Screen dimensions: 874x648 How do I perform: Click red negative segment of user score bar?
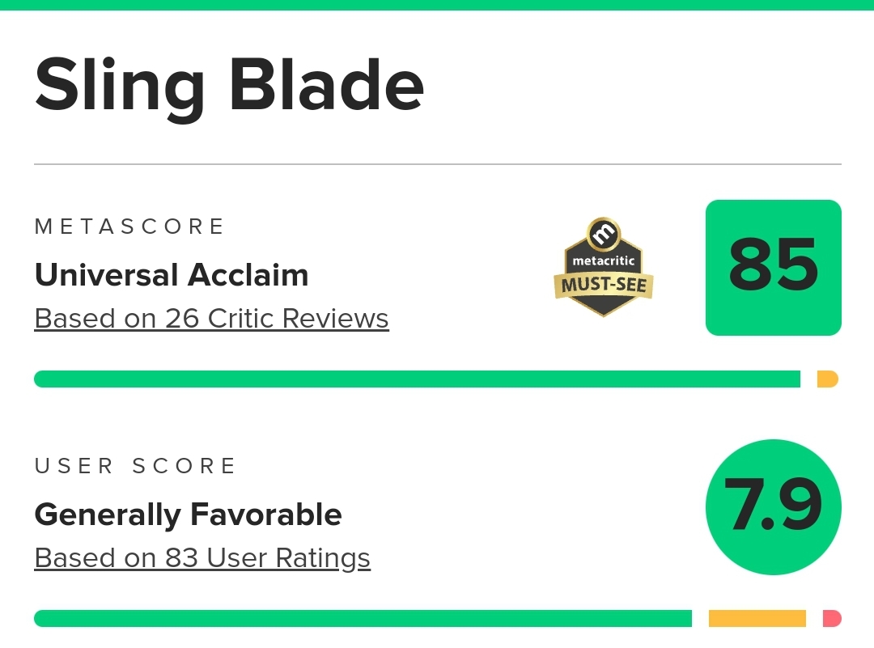(x=832, y=618)
